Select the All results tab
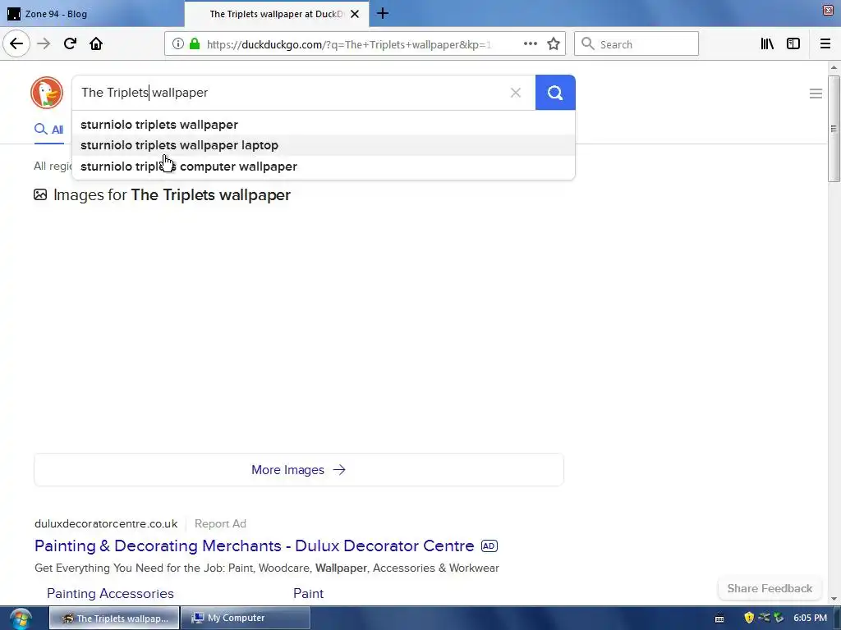 (x=48, y=129)
